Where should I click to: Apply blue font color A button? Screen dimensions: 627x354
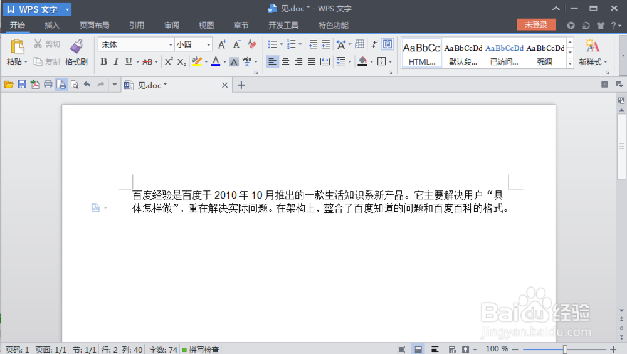click(216, 61)
